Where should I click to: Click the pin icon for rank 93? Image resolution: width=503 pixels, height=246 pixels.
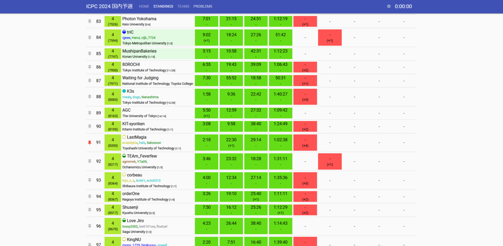pos(89,180)
